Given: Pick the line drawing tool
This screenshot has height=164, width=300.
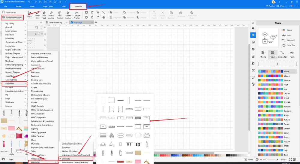Looking at the screenshot, I should click(104, 12).
